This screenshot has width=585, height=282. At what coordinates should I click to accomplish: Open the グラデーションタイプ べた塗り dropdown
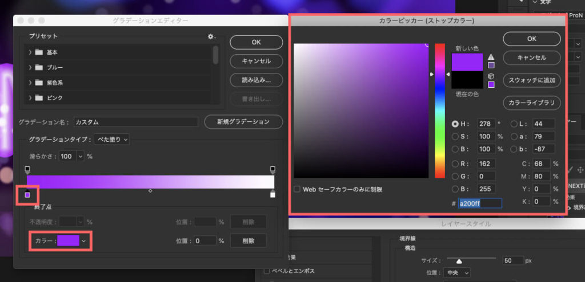click(111, 140)
